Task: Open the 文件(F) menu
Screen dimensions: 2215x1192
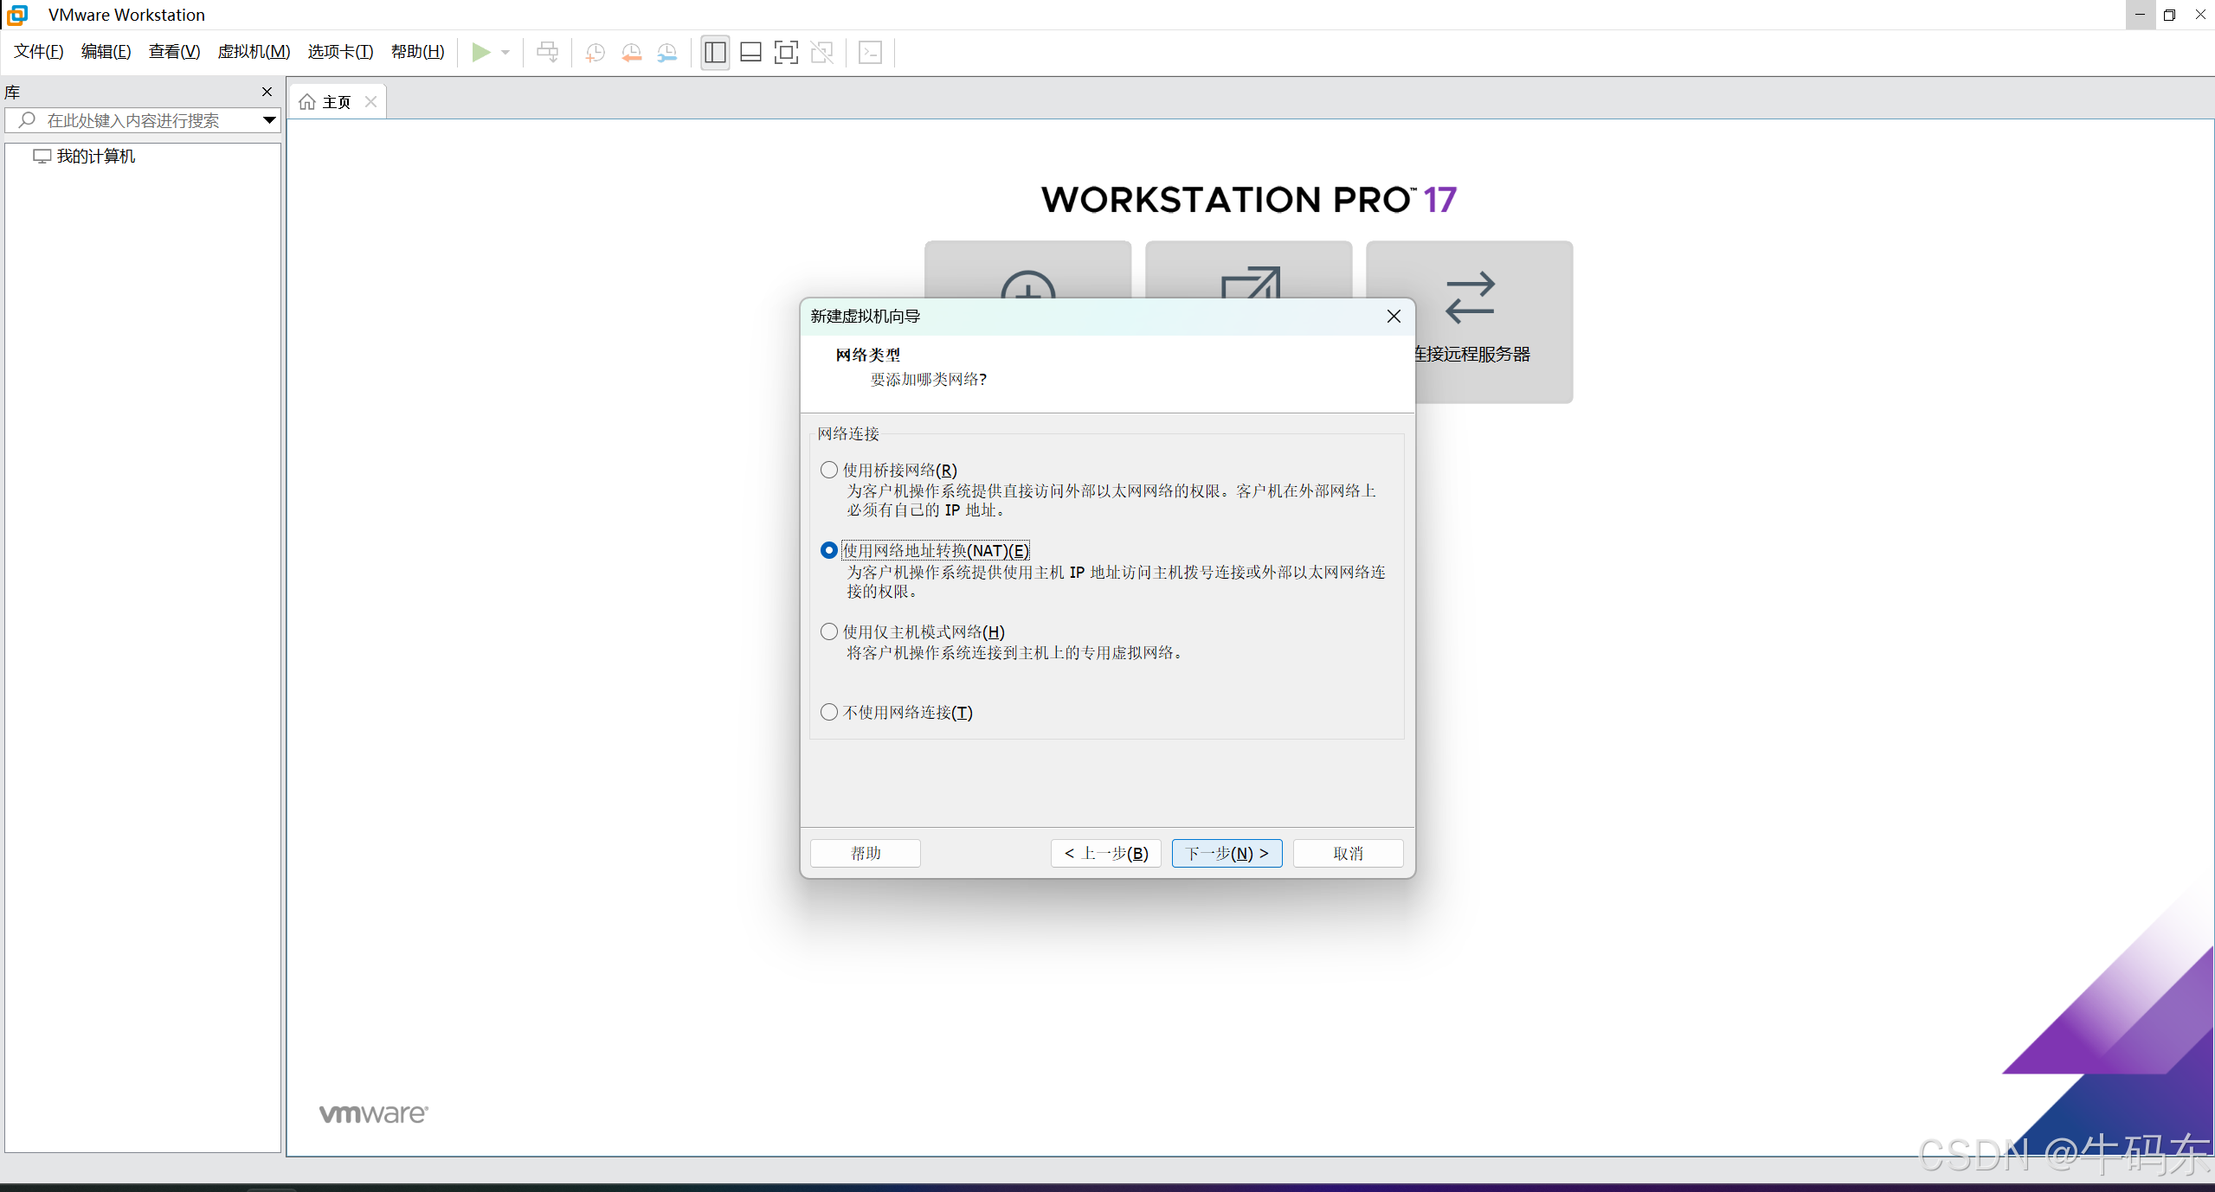Action: coord(39,52)
